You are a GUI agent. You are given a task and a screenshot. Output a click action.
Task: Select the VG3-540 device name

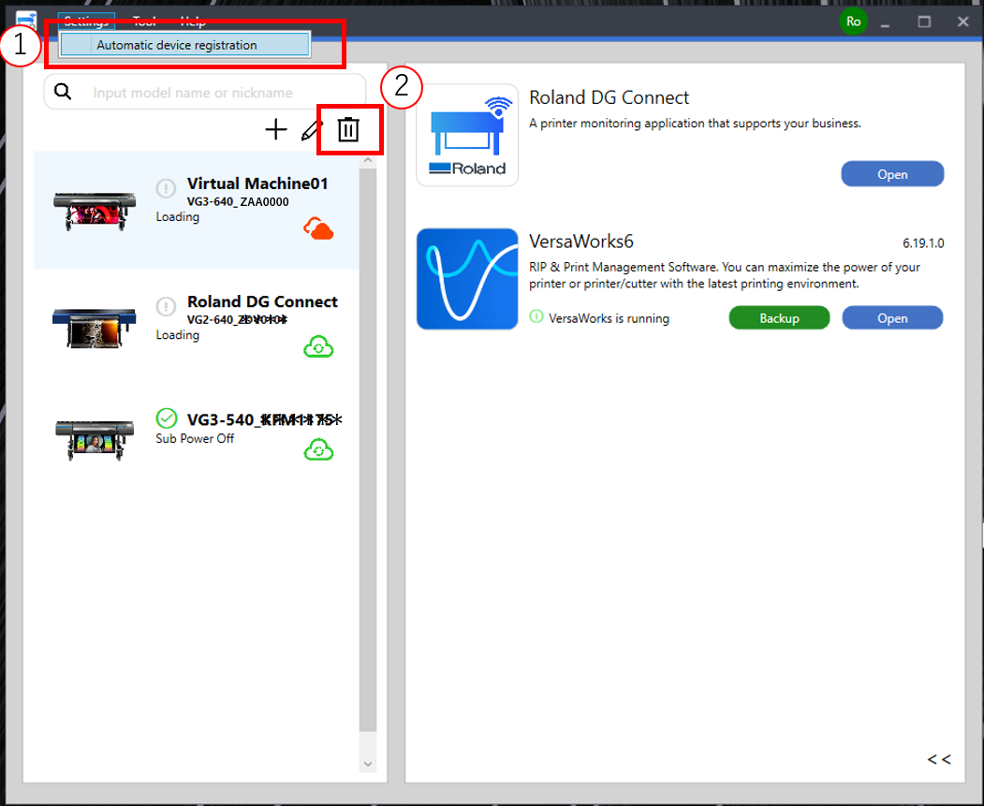264,419
